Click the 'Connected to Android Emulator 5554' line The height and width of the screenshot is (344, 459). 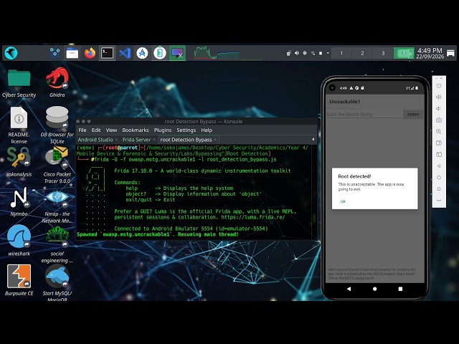191,229
